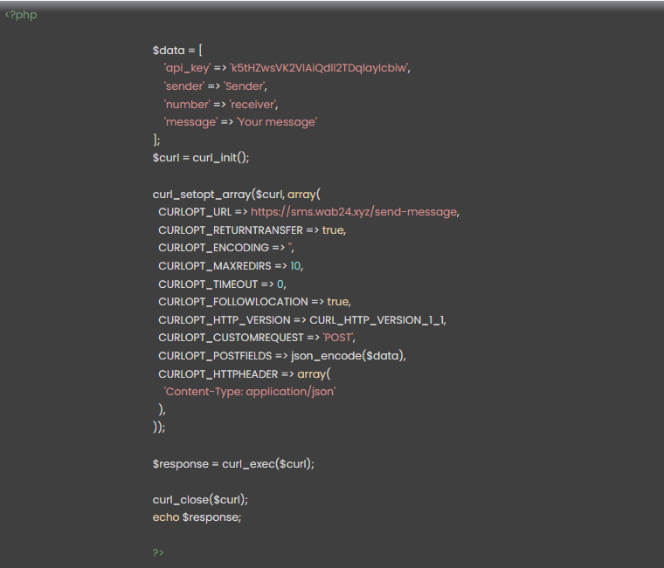The width and height of the screenshot is (664, 568).
Task: Click the curl_init() function call
Action: point(221,158)
